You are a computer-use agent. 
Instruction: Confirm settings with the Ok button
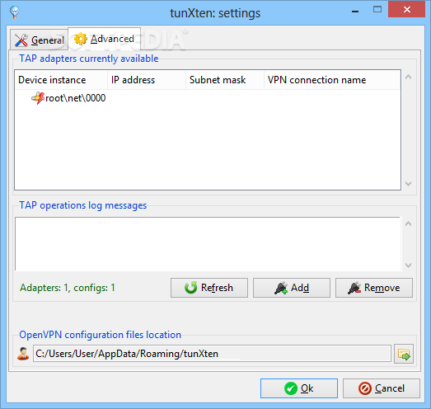coord(299,388)
